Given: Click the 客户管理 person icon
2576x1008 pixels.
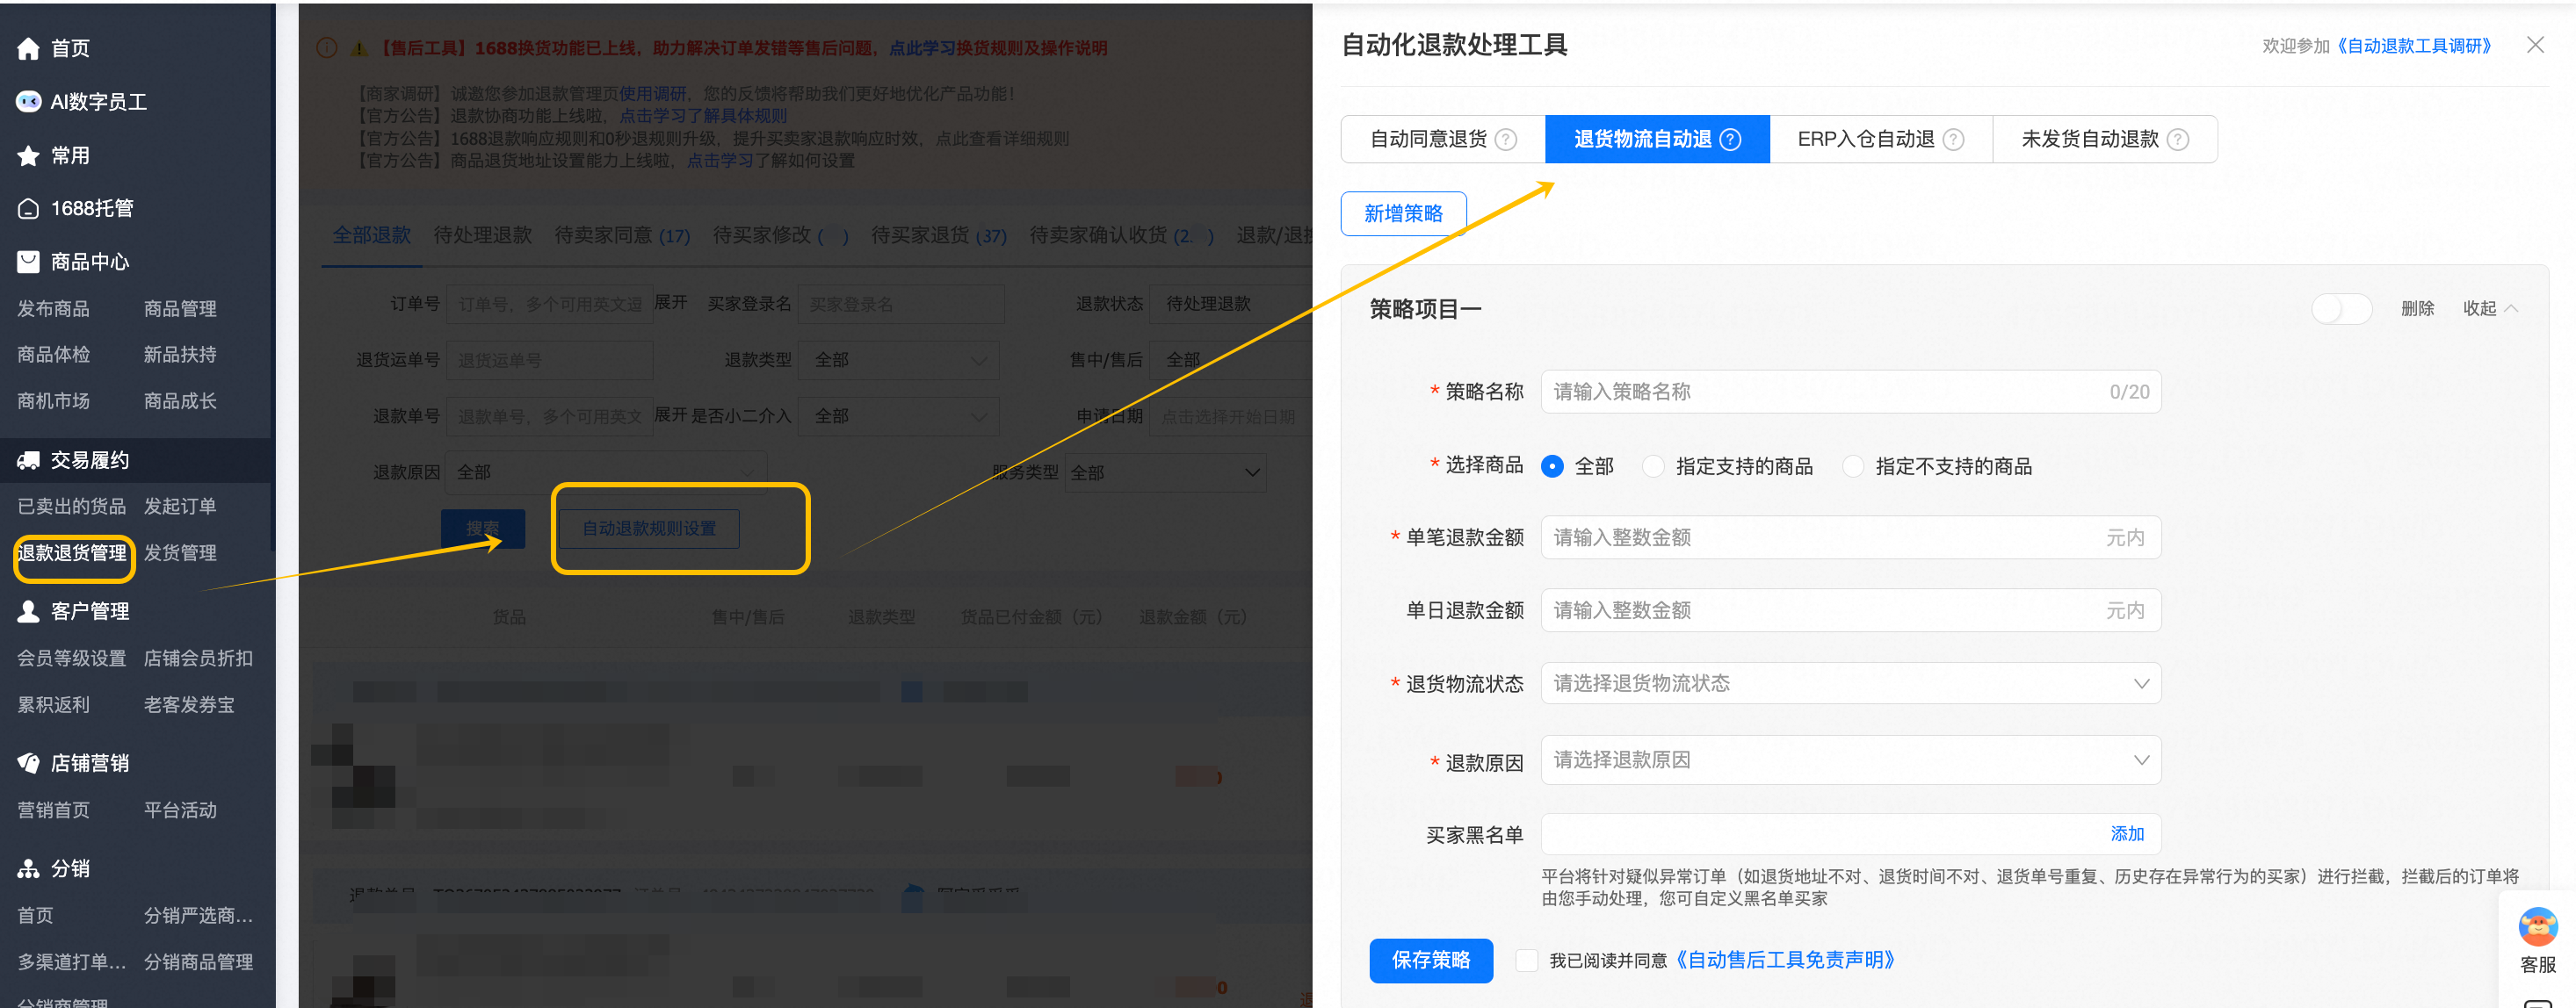Looking at the screenshot, I should (28, 611).
